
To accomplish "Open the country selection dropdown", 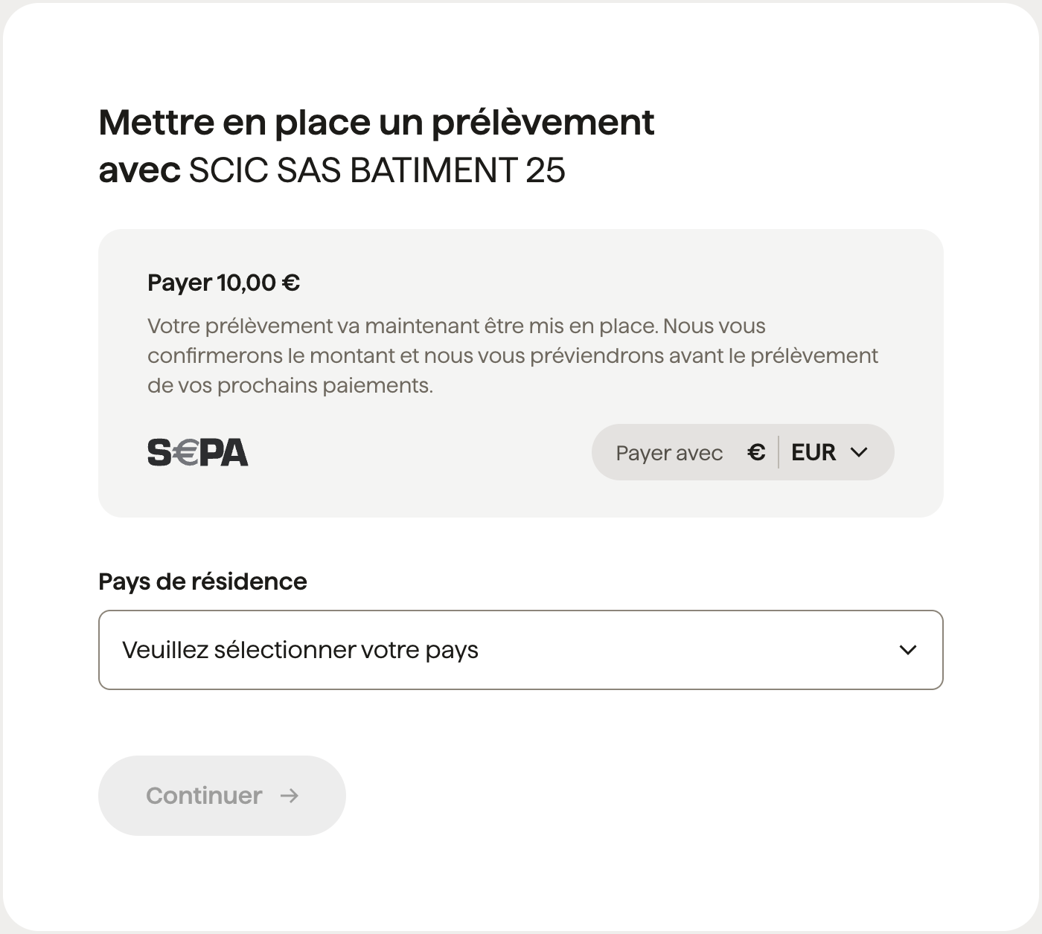I will click(520, 650).
